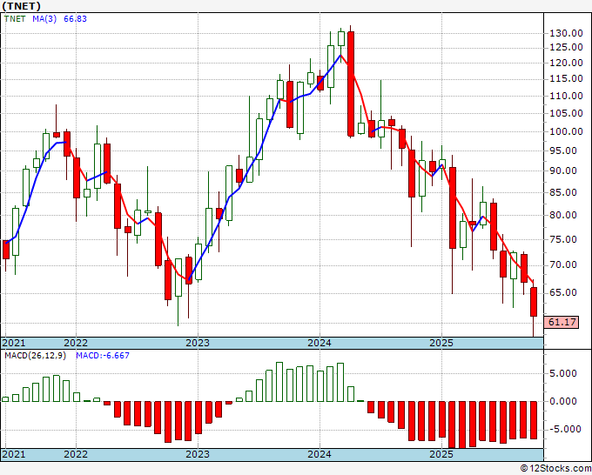
Task: Click the 105.00 price axis label
Action: click(566, 113)
